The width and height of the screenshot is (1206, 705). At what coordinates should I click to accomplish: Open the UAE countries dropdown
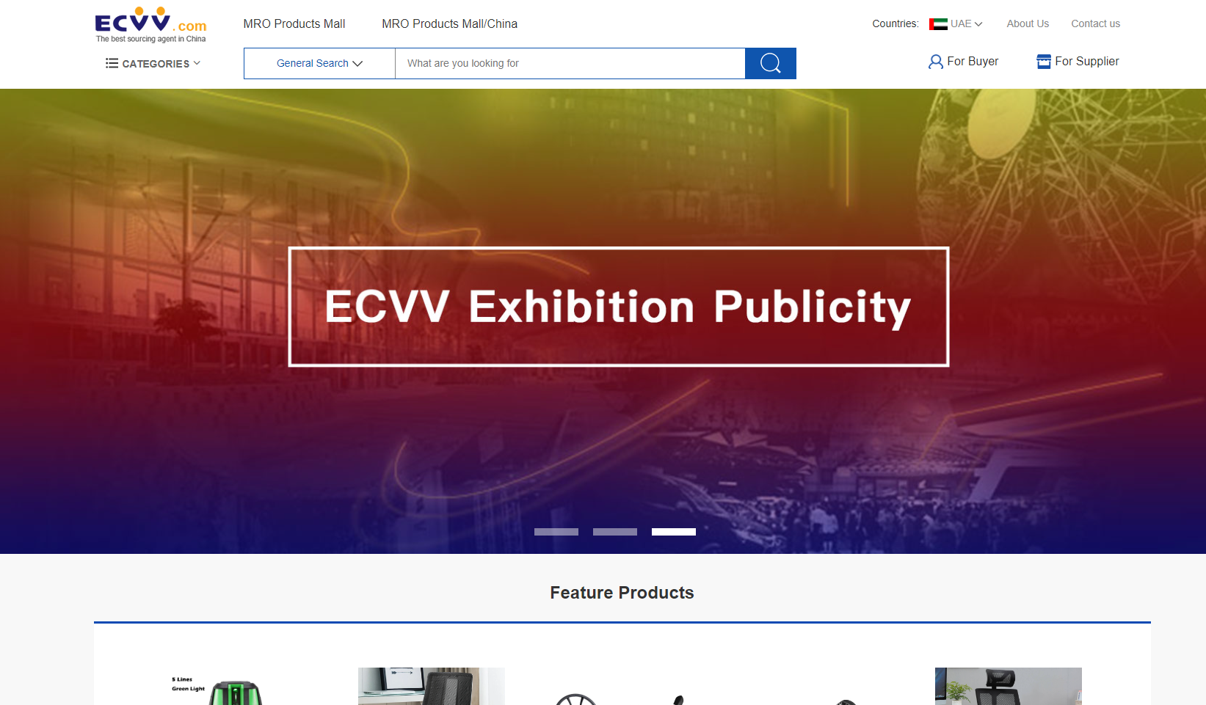[x=956, y=24]
